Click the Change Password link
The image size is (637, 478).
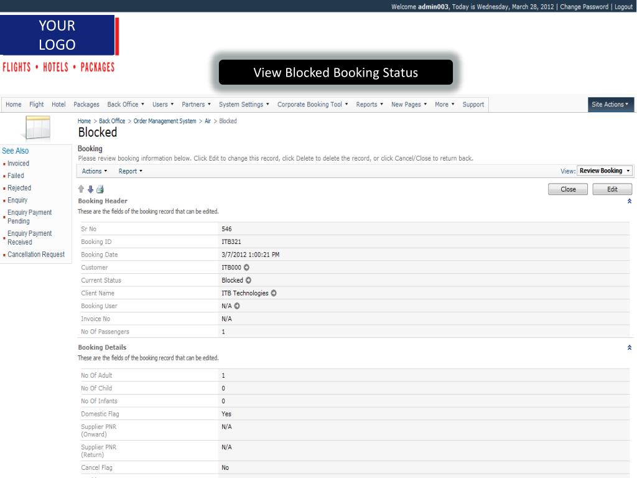tap(584, 6)
